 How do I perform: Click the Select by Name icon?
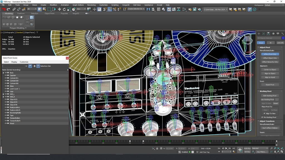pyautogui.click(x=44, y=9)
